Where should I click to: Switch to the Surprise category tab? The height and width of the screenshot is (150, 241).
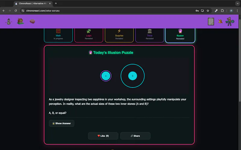pyautogui.click(x=119, y=35)
